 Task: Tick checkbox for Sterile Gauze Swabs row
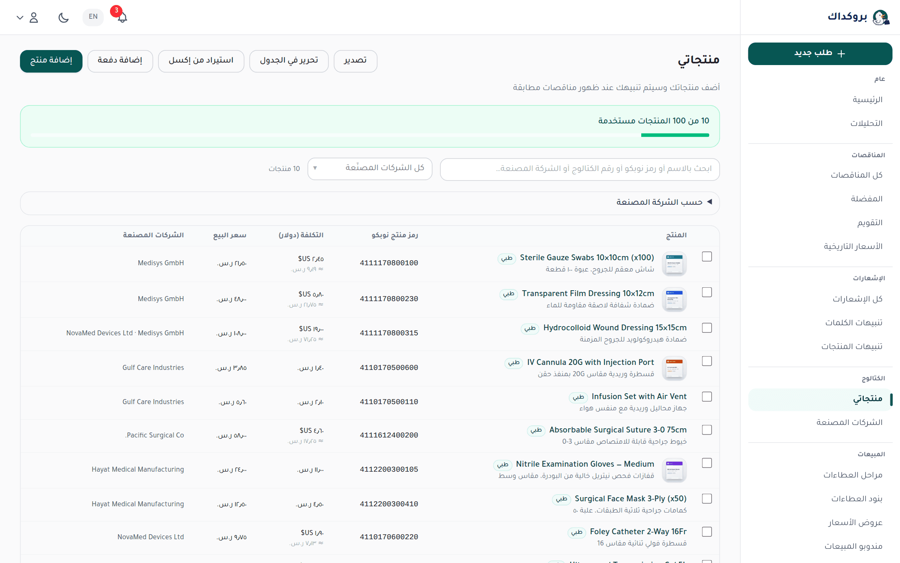pyautogui.click(x=707, y=256)
